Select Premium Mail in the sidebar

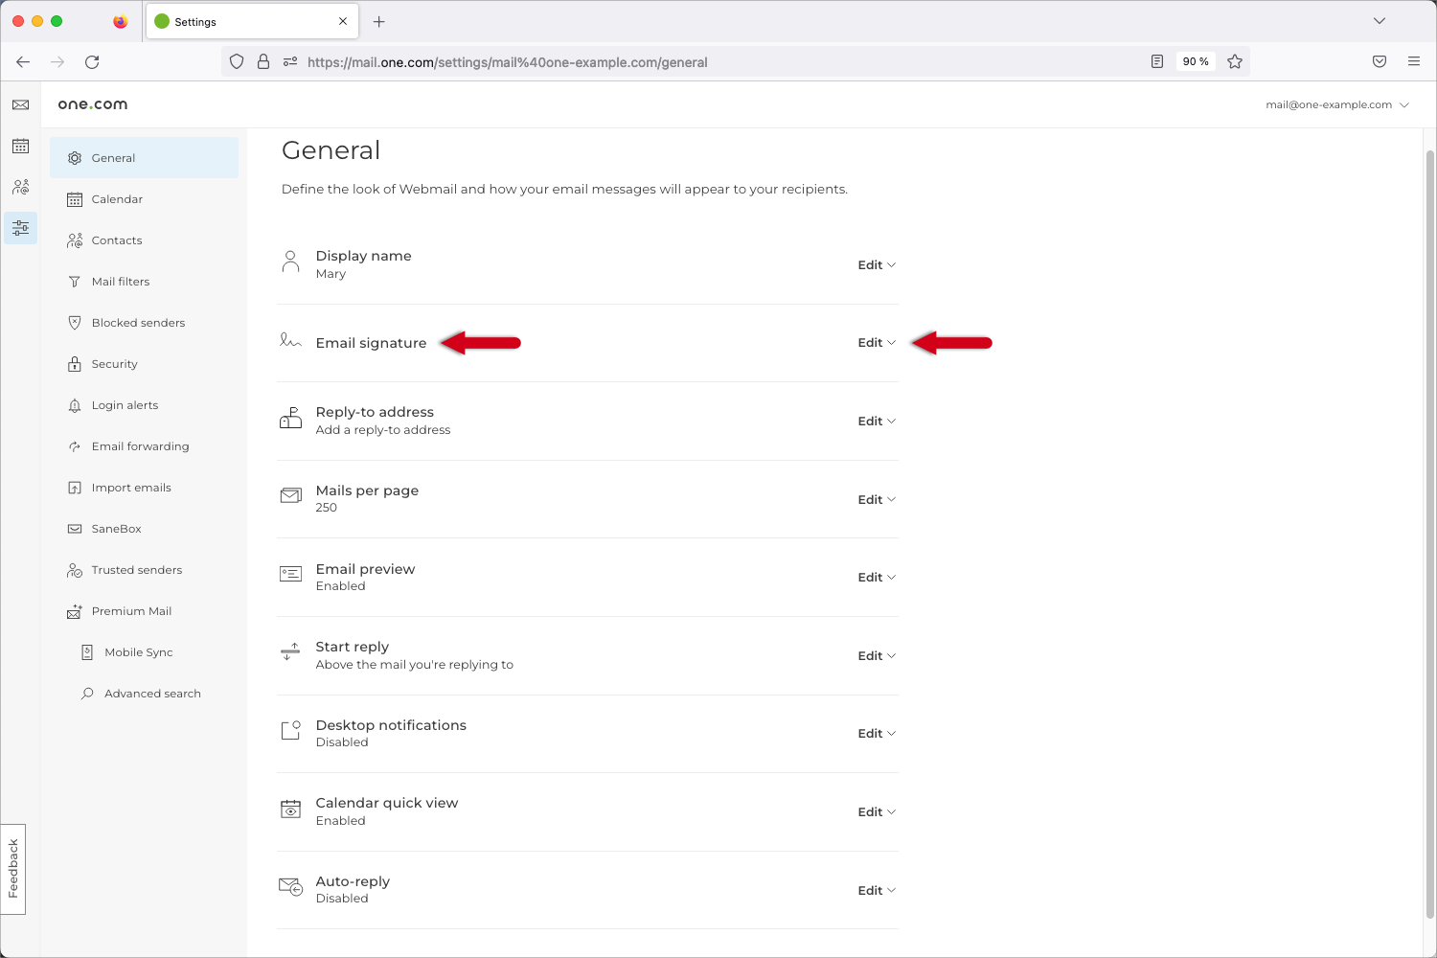coord(131,610)
